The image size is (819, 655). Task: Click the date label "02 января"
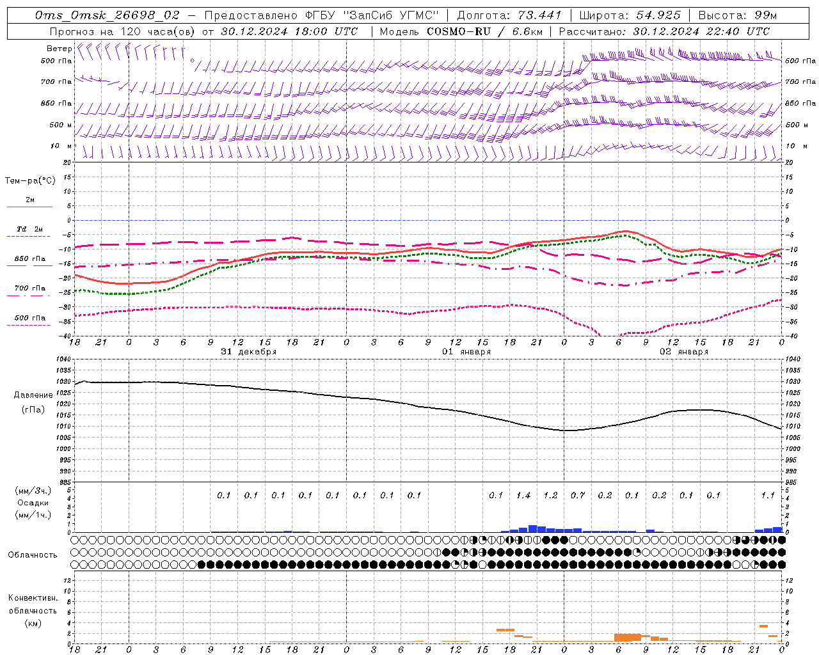(684, 352)
